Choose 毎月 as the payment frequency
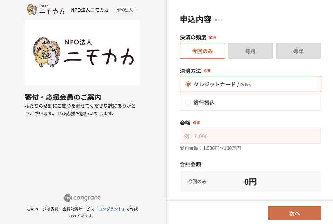The height and width of the screenshot is (224, 333). click(x=250, y=50)
